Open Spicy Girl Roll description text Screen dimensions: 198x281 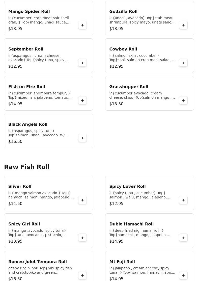click(37, 233)
